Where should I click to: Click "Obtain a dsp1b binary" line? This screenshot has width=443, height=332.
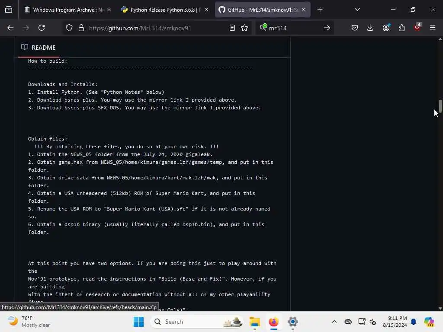pos(146,228)
